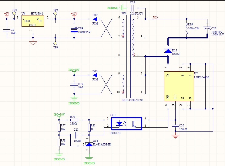Click the 2.2nF250V value text

pos(136,13)
